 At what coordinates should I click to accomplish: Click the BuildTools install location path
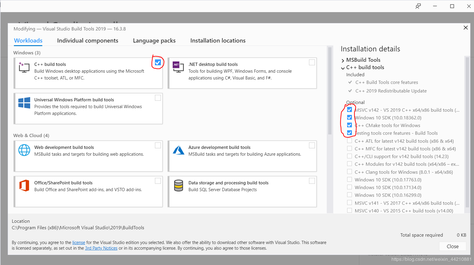click(x=78, y=228)
